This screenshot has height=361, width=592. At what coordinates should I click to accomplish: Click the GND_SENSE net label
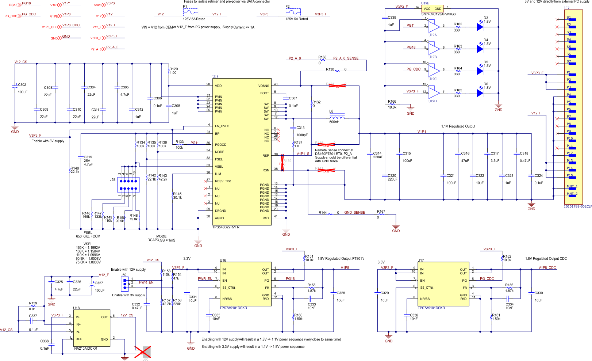(354, 212)
